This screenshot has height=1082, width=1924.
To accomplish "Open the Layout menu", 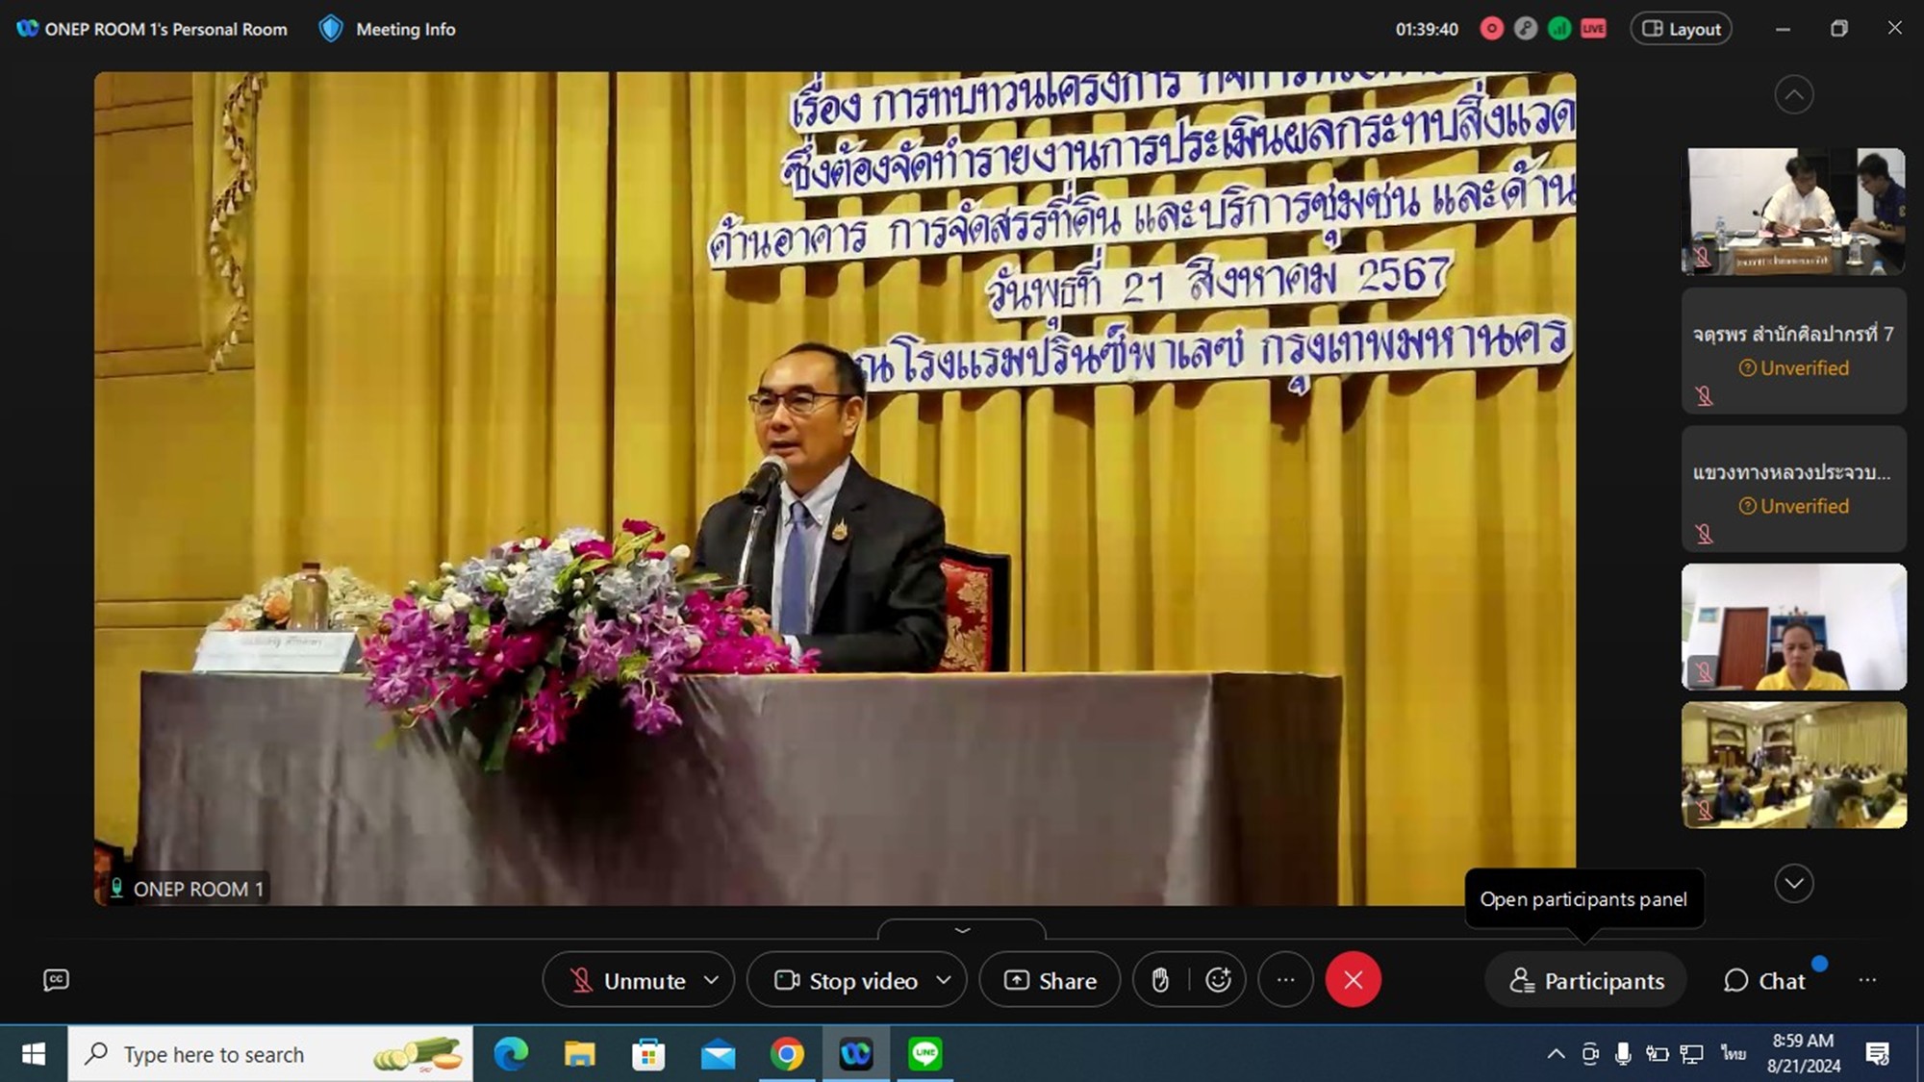I will coord(1681,29).
